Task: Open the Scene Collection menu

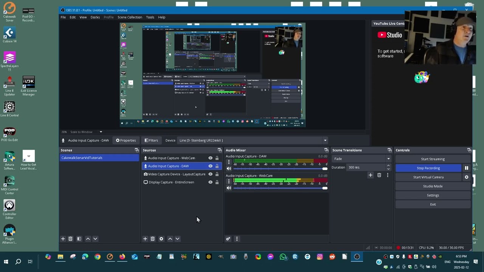Action: click(130, 17)
